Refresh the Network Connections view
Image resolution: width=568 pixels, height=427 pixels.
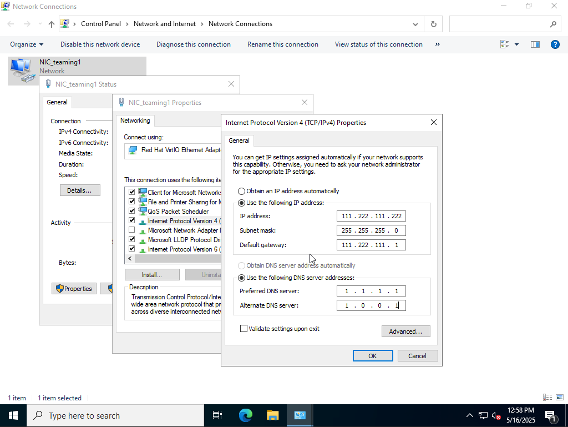[433, 24]
